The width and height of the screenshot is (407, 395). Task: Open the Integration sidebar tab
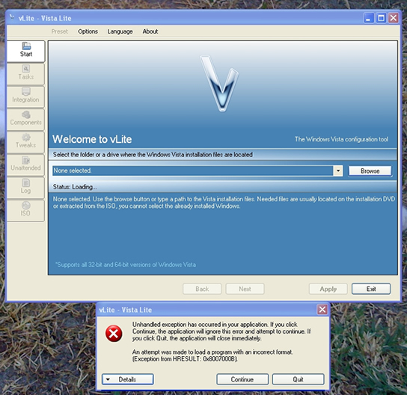tap(25, 97)
